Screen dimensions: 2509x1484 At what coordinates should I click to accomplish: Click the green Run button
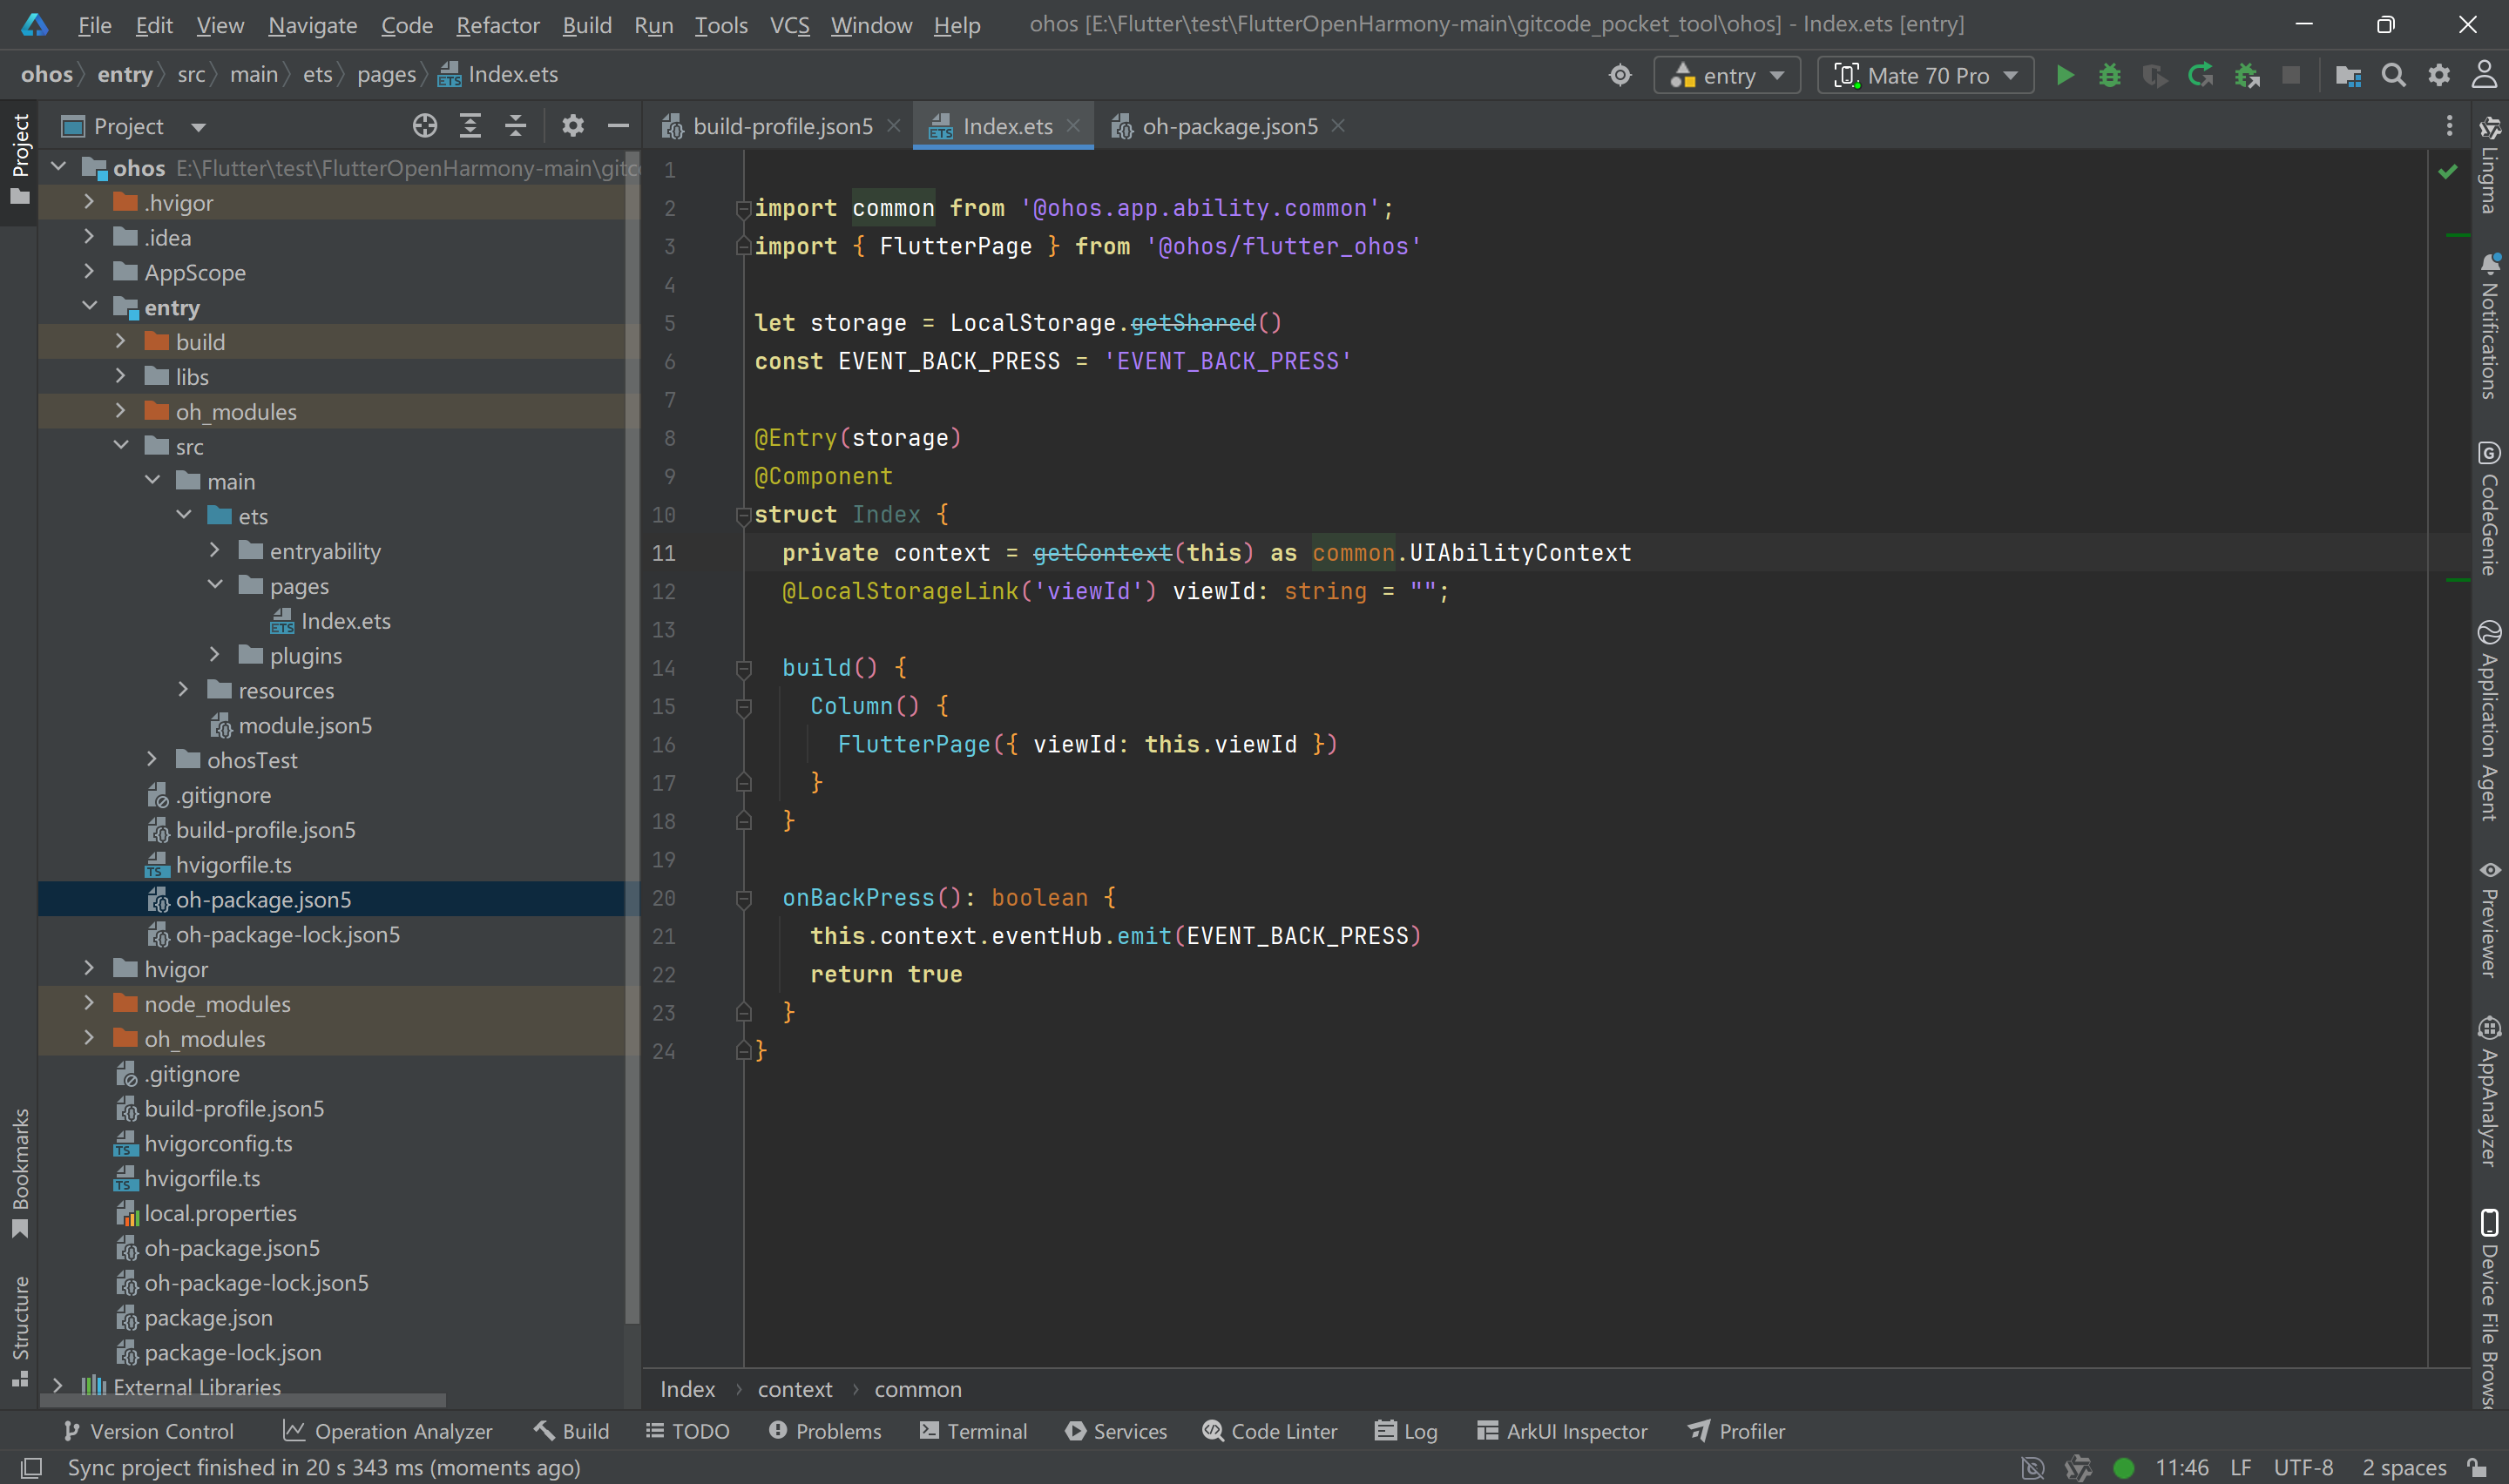pos(2064,76)
